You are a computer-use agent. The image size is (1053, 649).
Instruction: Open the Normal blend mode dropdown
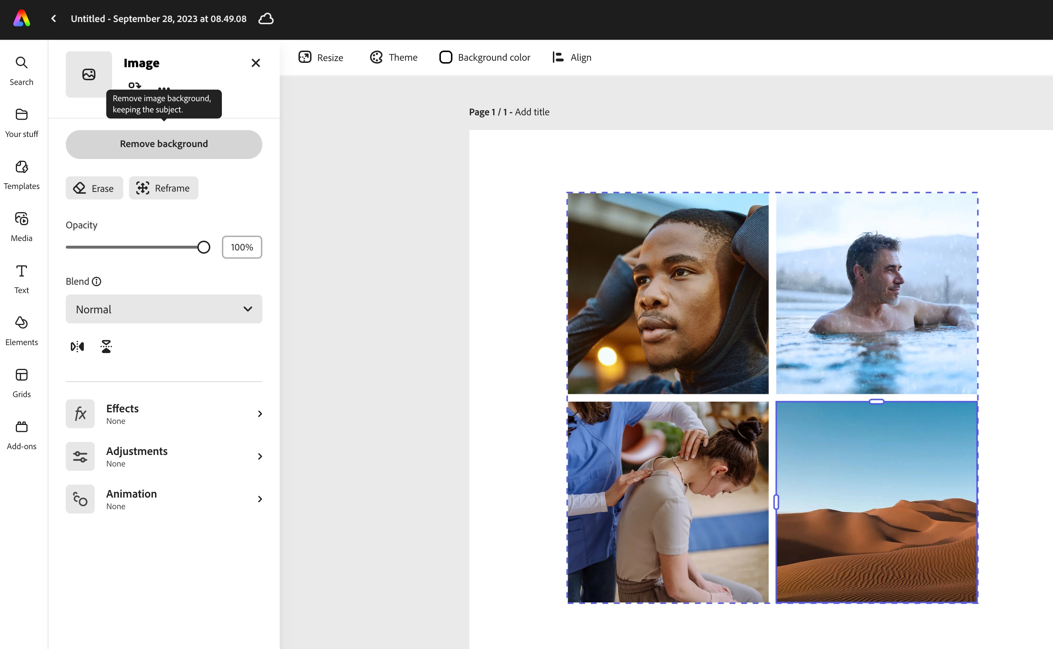pyautogui.click(x=163, y=309)
